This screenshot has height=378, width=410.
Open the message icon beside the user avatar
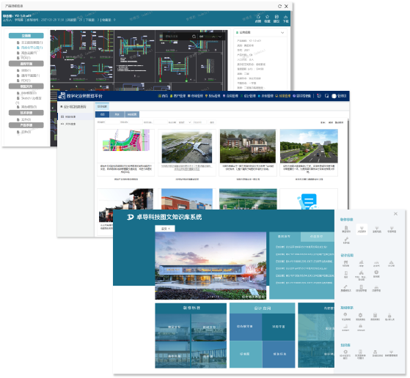[x=326, y=96]
